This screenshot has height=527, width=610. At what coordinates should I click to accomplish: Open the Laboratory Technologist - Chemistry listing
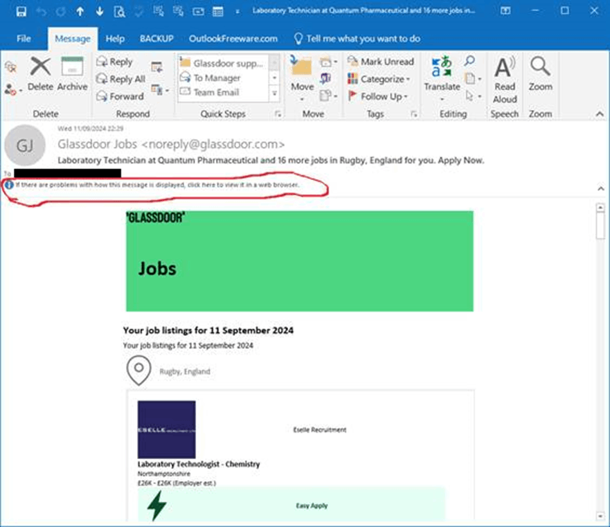[x=199, y=464]
